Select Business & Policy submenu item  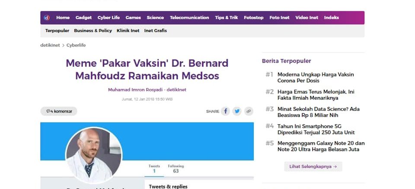click(x=93, y=31)
